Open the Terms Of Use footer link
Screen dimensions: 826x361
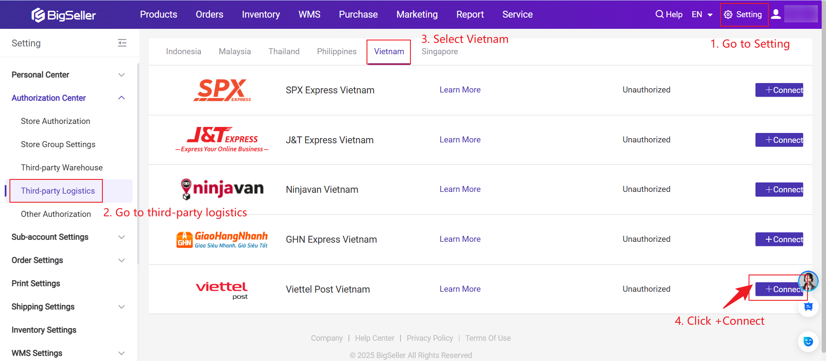[x=488, y=338]
